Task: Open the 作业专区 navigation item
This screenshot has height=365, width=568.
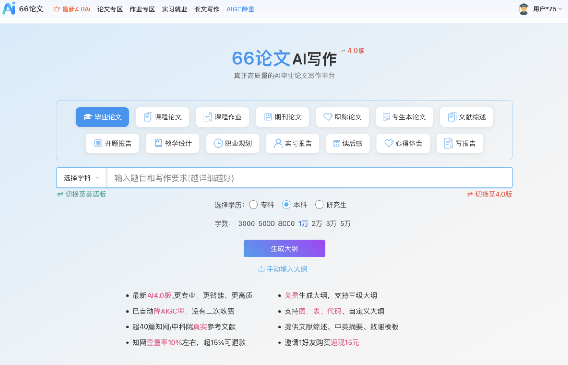Action: coord(142,9)
